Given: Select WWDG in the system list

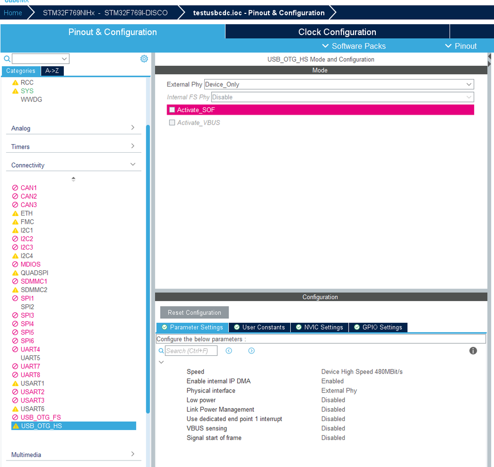Looking at the screenshot, I should (31, 99).
